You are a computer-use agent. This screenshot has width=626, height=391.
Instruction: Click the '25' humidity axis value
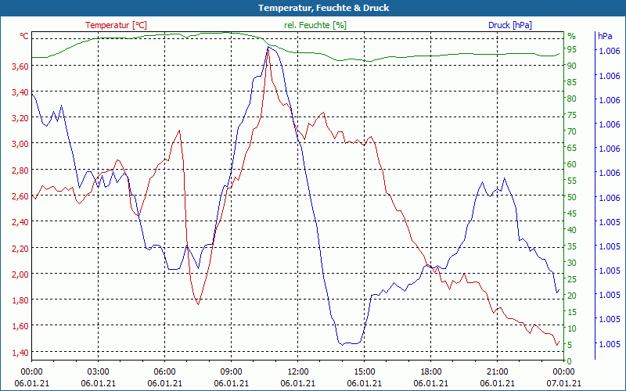(572, 279)
